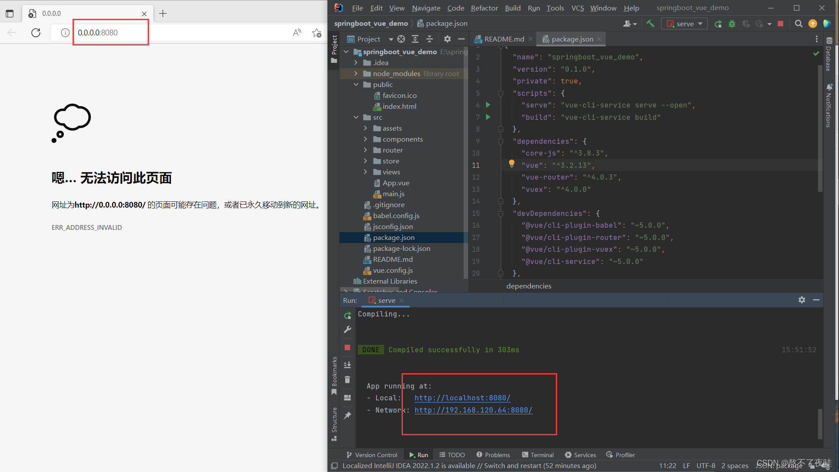Viewport: 839px width, 472px height.
Task: Open the Terminal tool window button
Action: [537, 455]
